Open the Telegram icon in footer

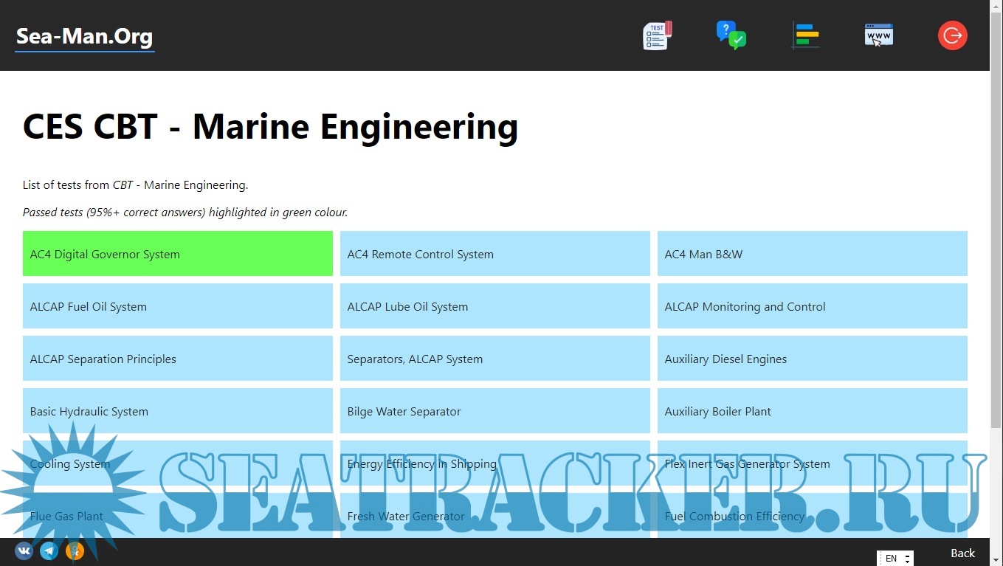[x=49, y=551]
